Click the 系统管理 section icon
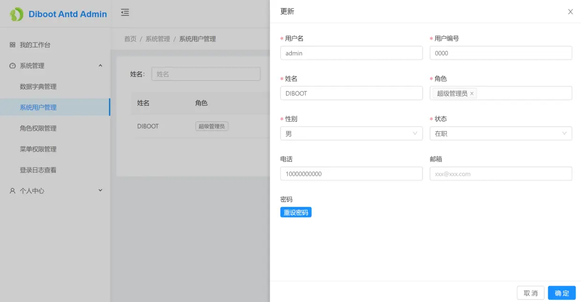The image size is (581, 302). 12,66
